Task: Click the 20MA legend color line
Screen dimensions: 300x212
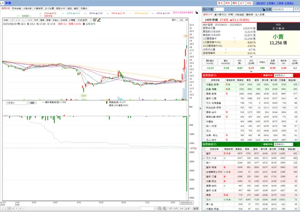Action: 85,13
